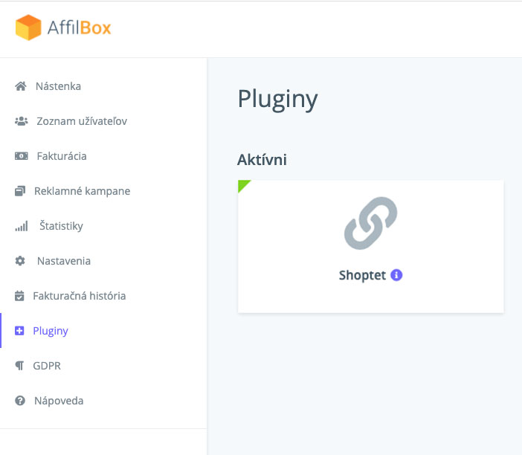Open Fakturačná história text link
522x455 pixels.
(80, 296)
